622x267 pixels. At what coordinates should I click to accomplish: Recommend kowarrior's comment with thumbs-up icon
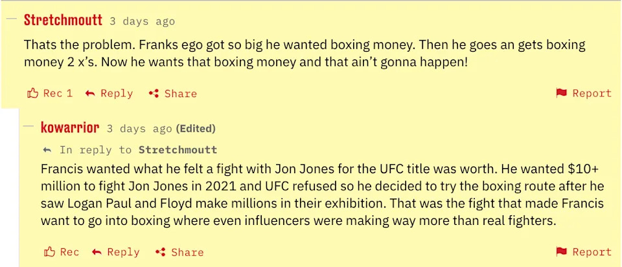[50, 252]
